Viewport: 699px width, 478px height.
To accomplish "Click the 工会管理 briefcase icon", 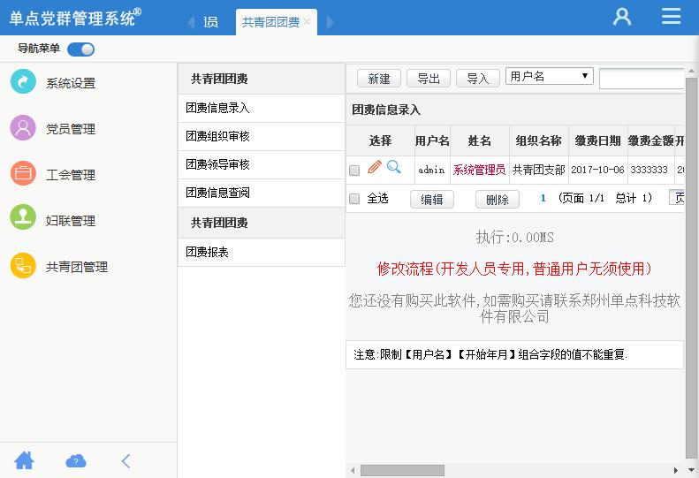I will coord(23,173).
